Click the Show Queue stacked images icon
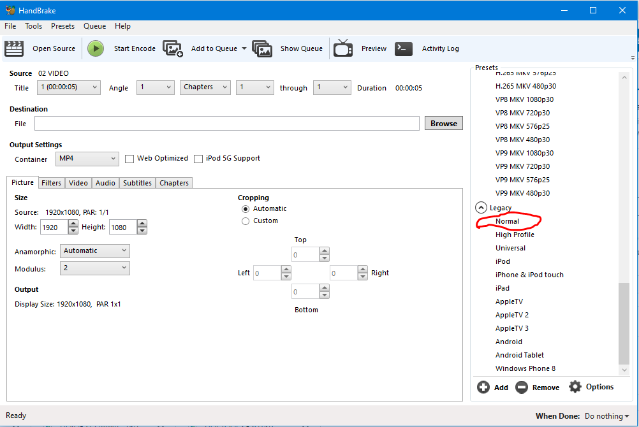Viewport: 639px width, 427px height. click(x=262, y=48)
